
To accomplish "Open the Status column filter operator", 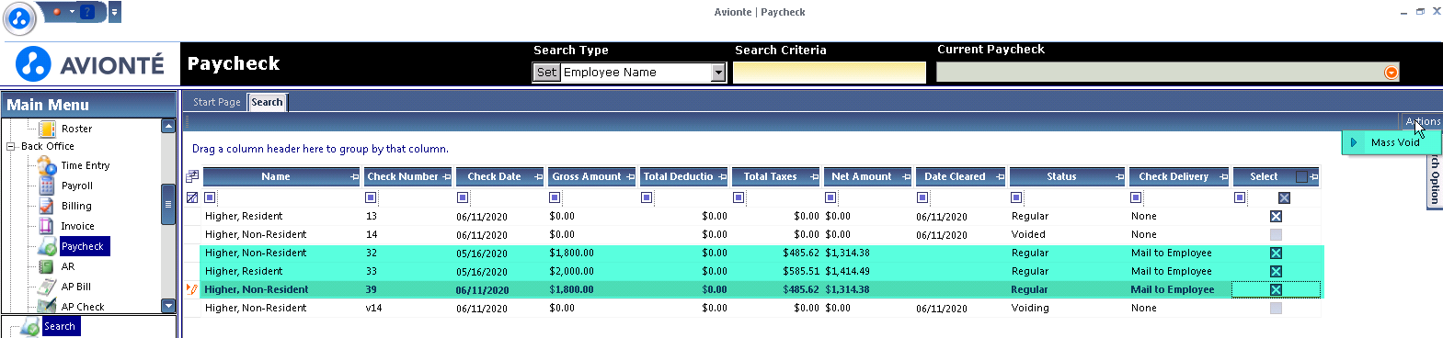I will click(x=1016, y=197).
